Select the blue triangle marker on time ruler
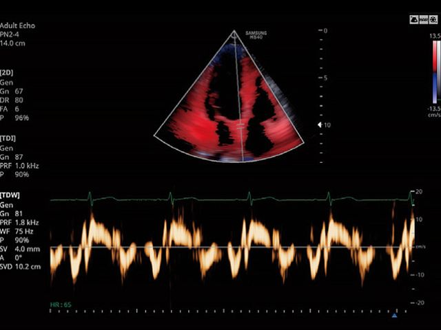This screenshot has height=330, width=441. pos(394,316)
